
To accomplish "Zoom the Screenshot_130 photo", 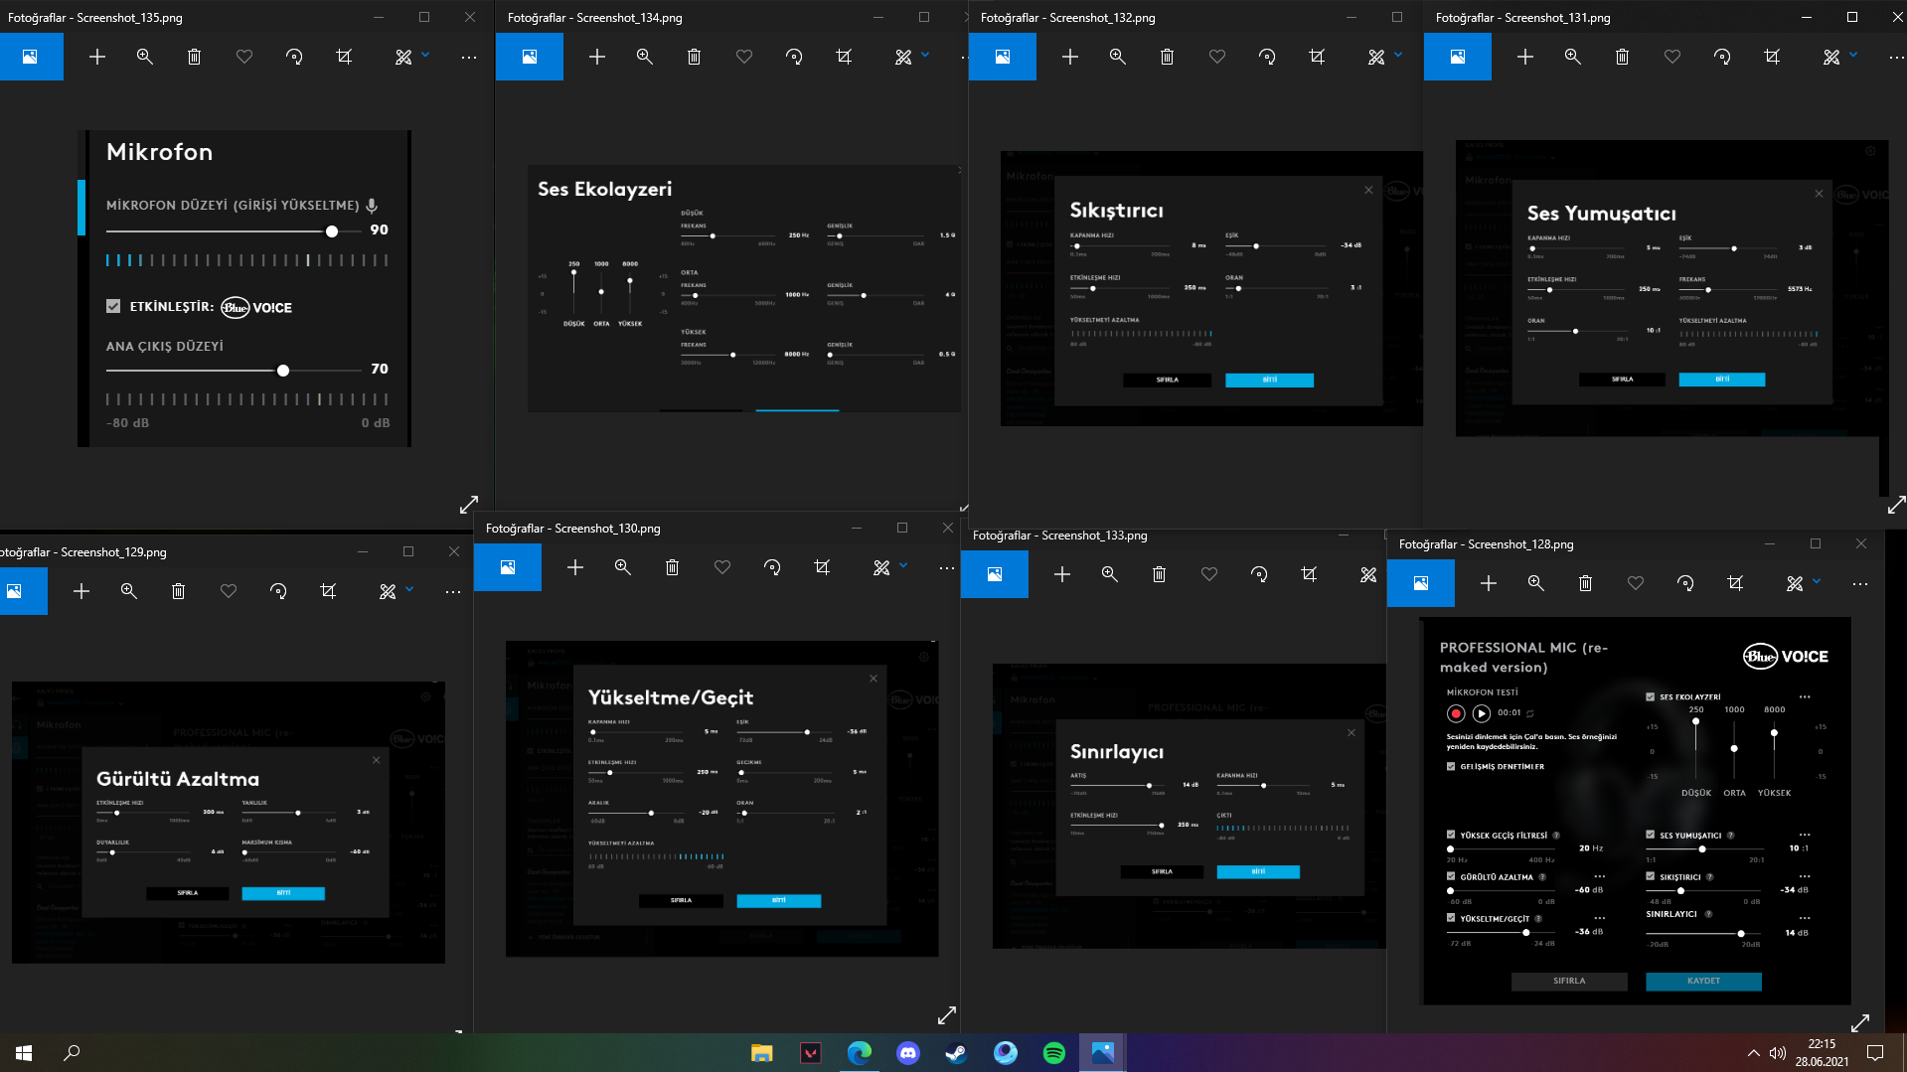I will click(x=623, y=567).
